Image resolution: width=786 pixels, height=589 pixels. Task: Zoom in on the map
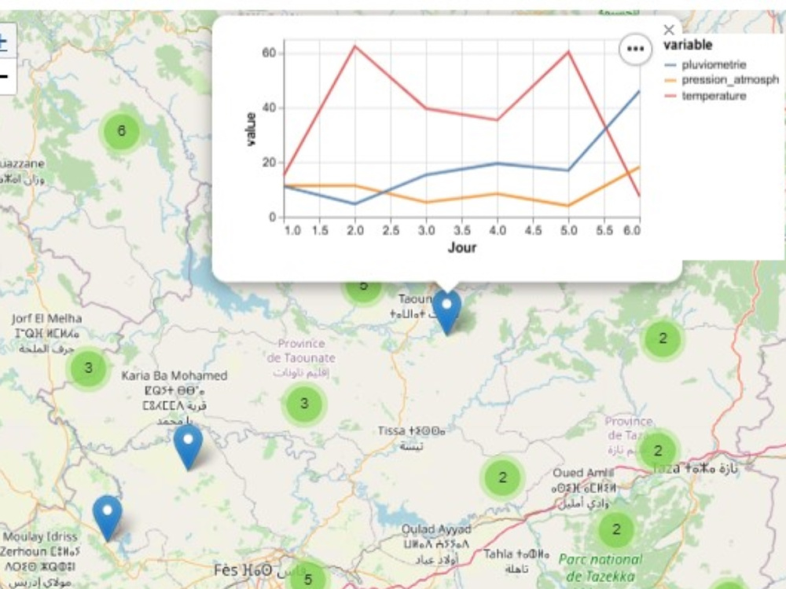[x=4, y=42]
